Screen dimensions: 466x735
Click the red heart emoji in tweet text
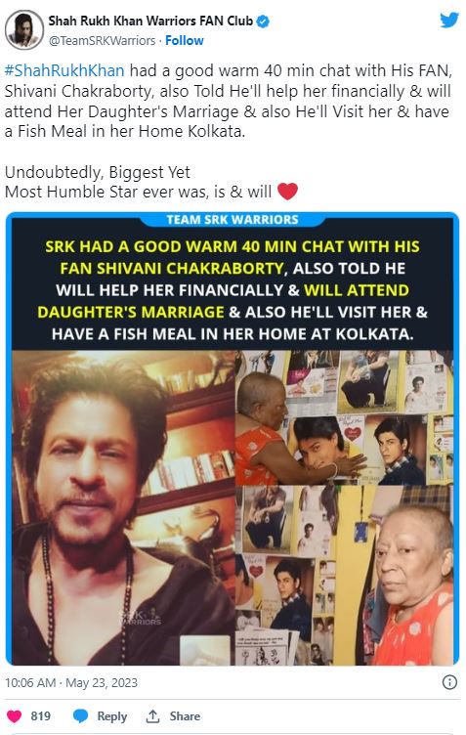[287, 192]
